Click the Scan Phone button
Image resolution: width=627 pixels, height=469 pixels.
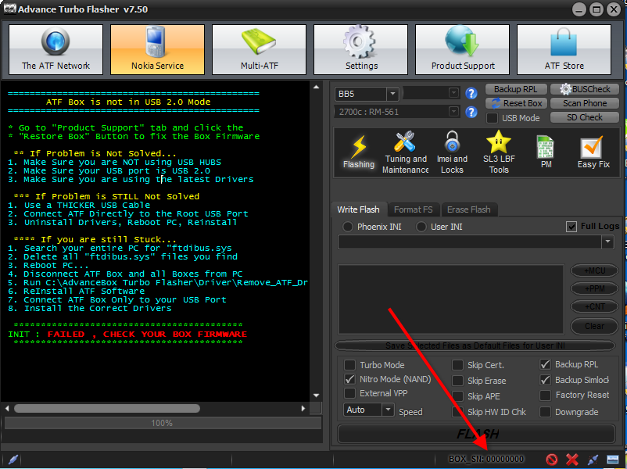tap(585, 103)
